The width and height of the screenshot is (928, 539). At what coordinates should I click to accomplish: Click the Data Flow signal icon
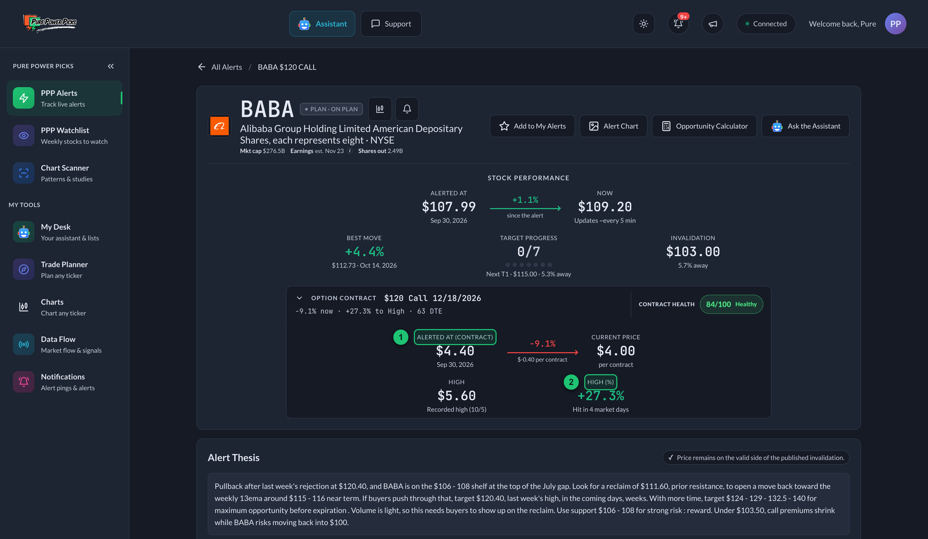pos(24,344)
